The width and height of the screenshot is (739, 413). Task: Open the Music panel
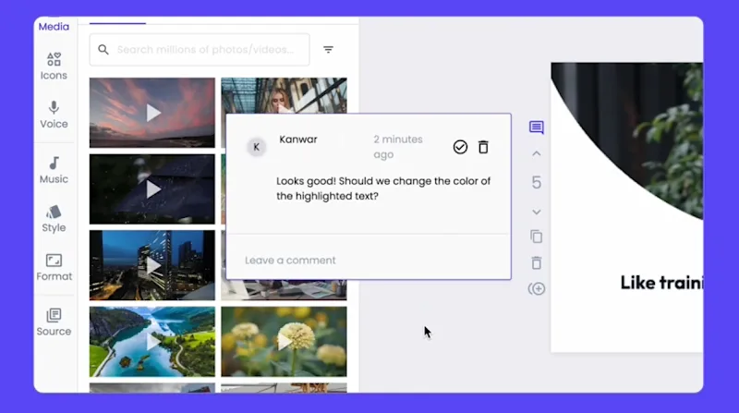click(54, 170)
